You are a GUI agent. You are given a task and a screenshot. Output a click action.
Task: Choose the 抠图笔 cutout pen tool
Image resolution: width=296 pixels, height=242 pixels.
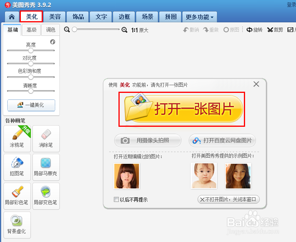17,167
